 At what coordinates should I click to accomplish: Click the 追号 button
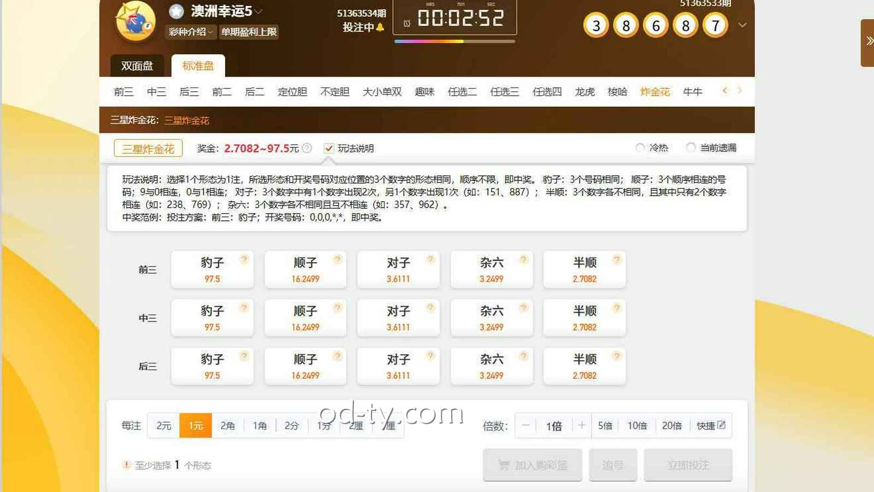tap(613, 465)
